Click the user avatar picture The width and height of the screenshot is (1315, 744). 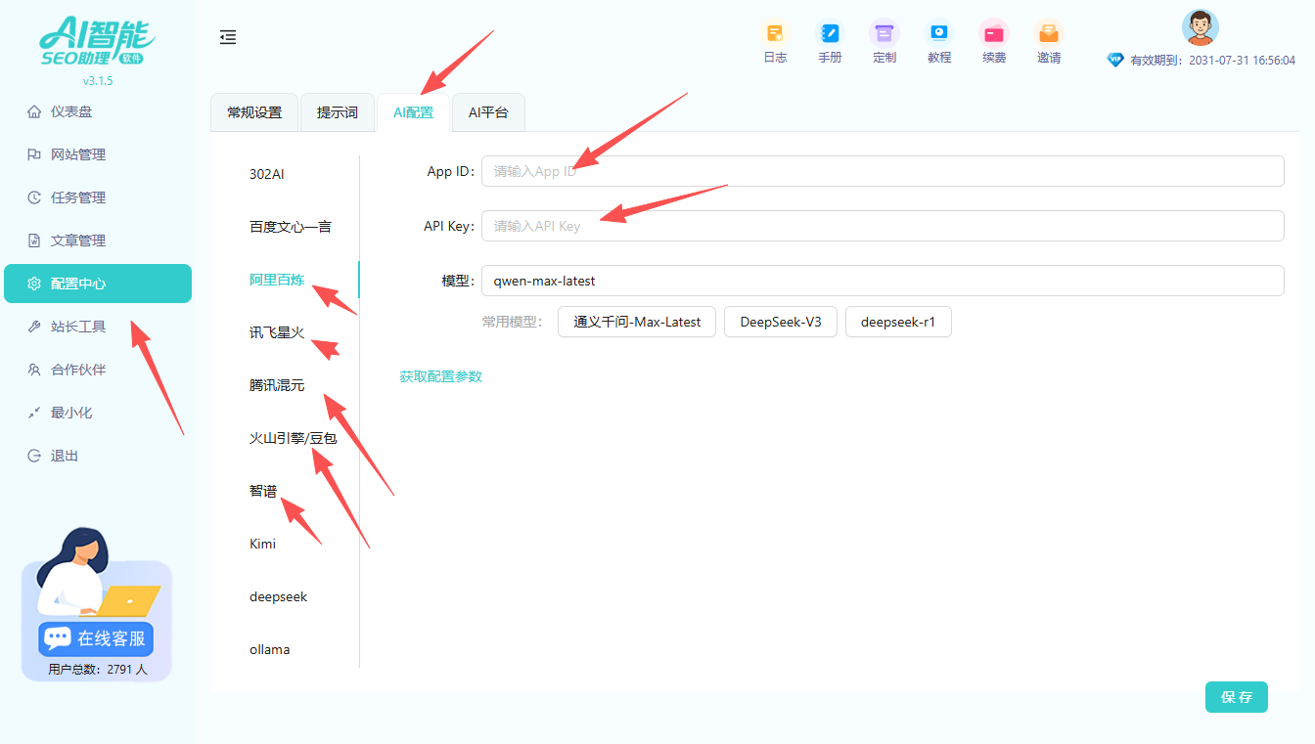pos(1200,27)
